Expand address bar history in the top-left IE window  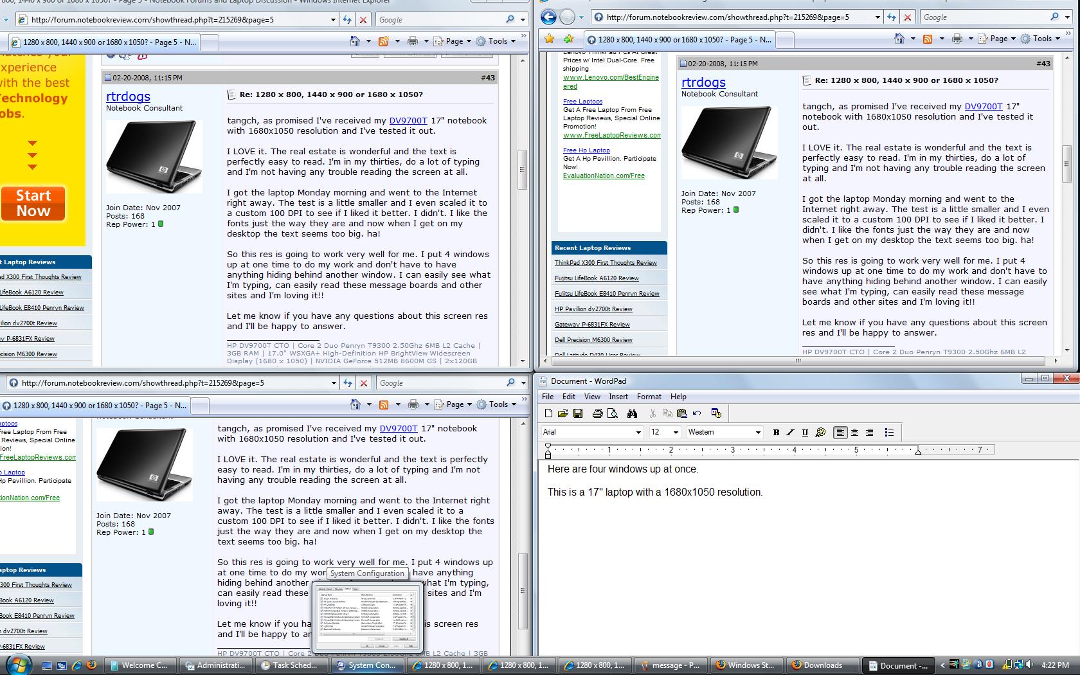click(x=333, y=20)
